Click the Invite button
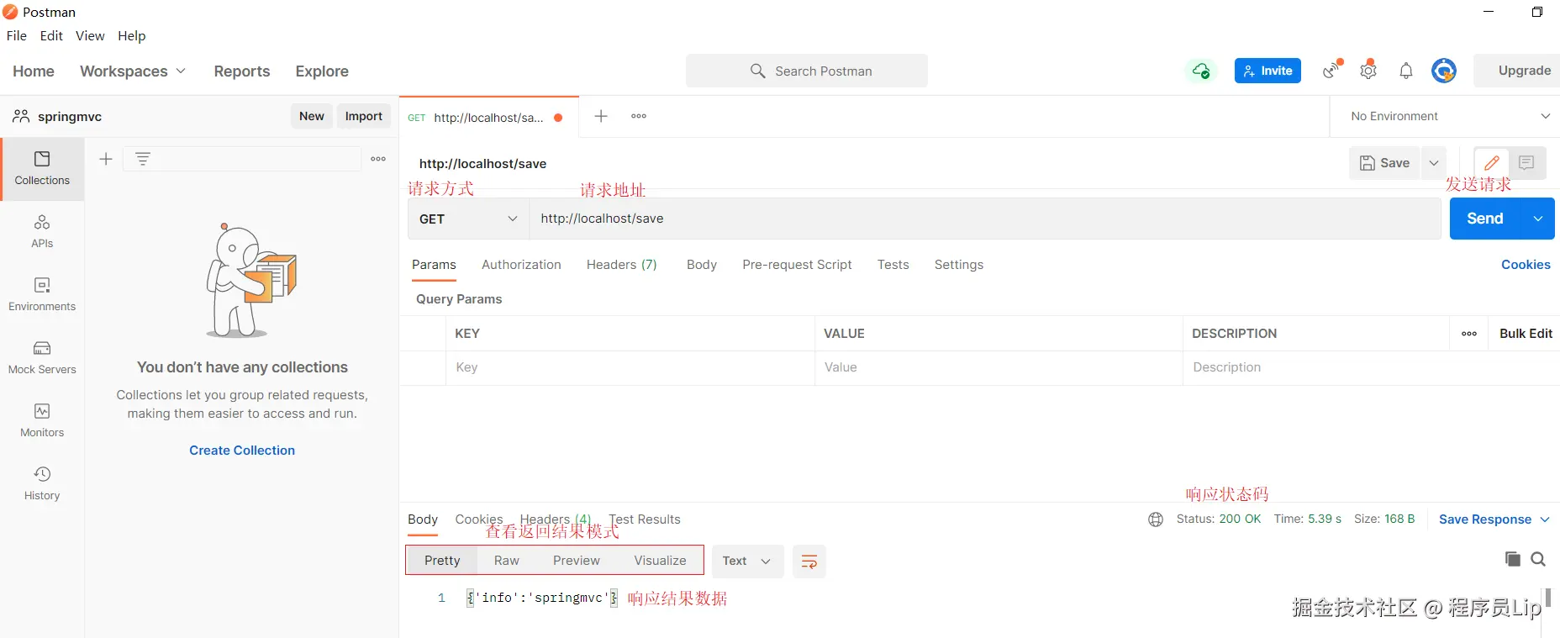Viewport: 1560px width, 638px height. [x=1267, y=71]
